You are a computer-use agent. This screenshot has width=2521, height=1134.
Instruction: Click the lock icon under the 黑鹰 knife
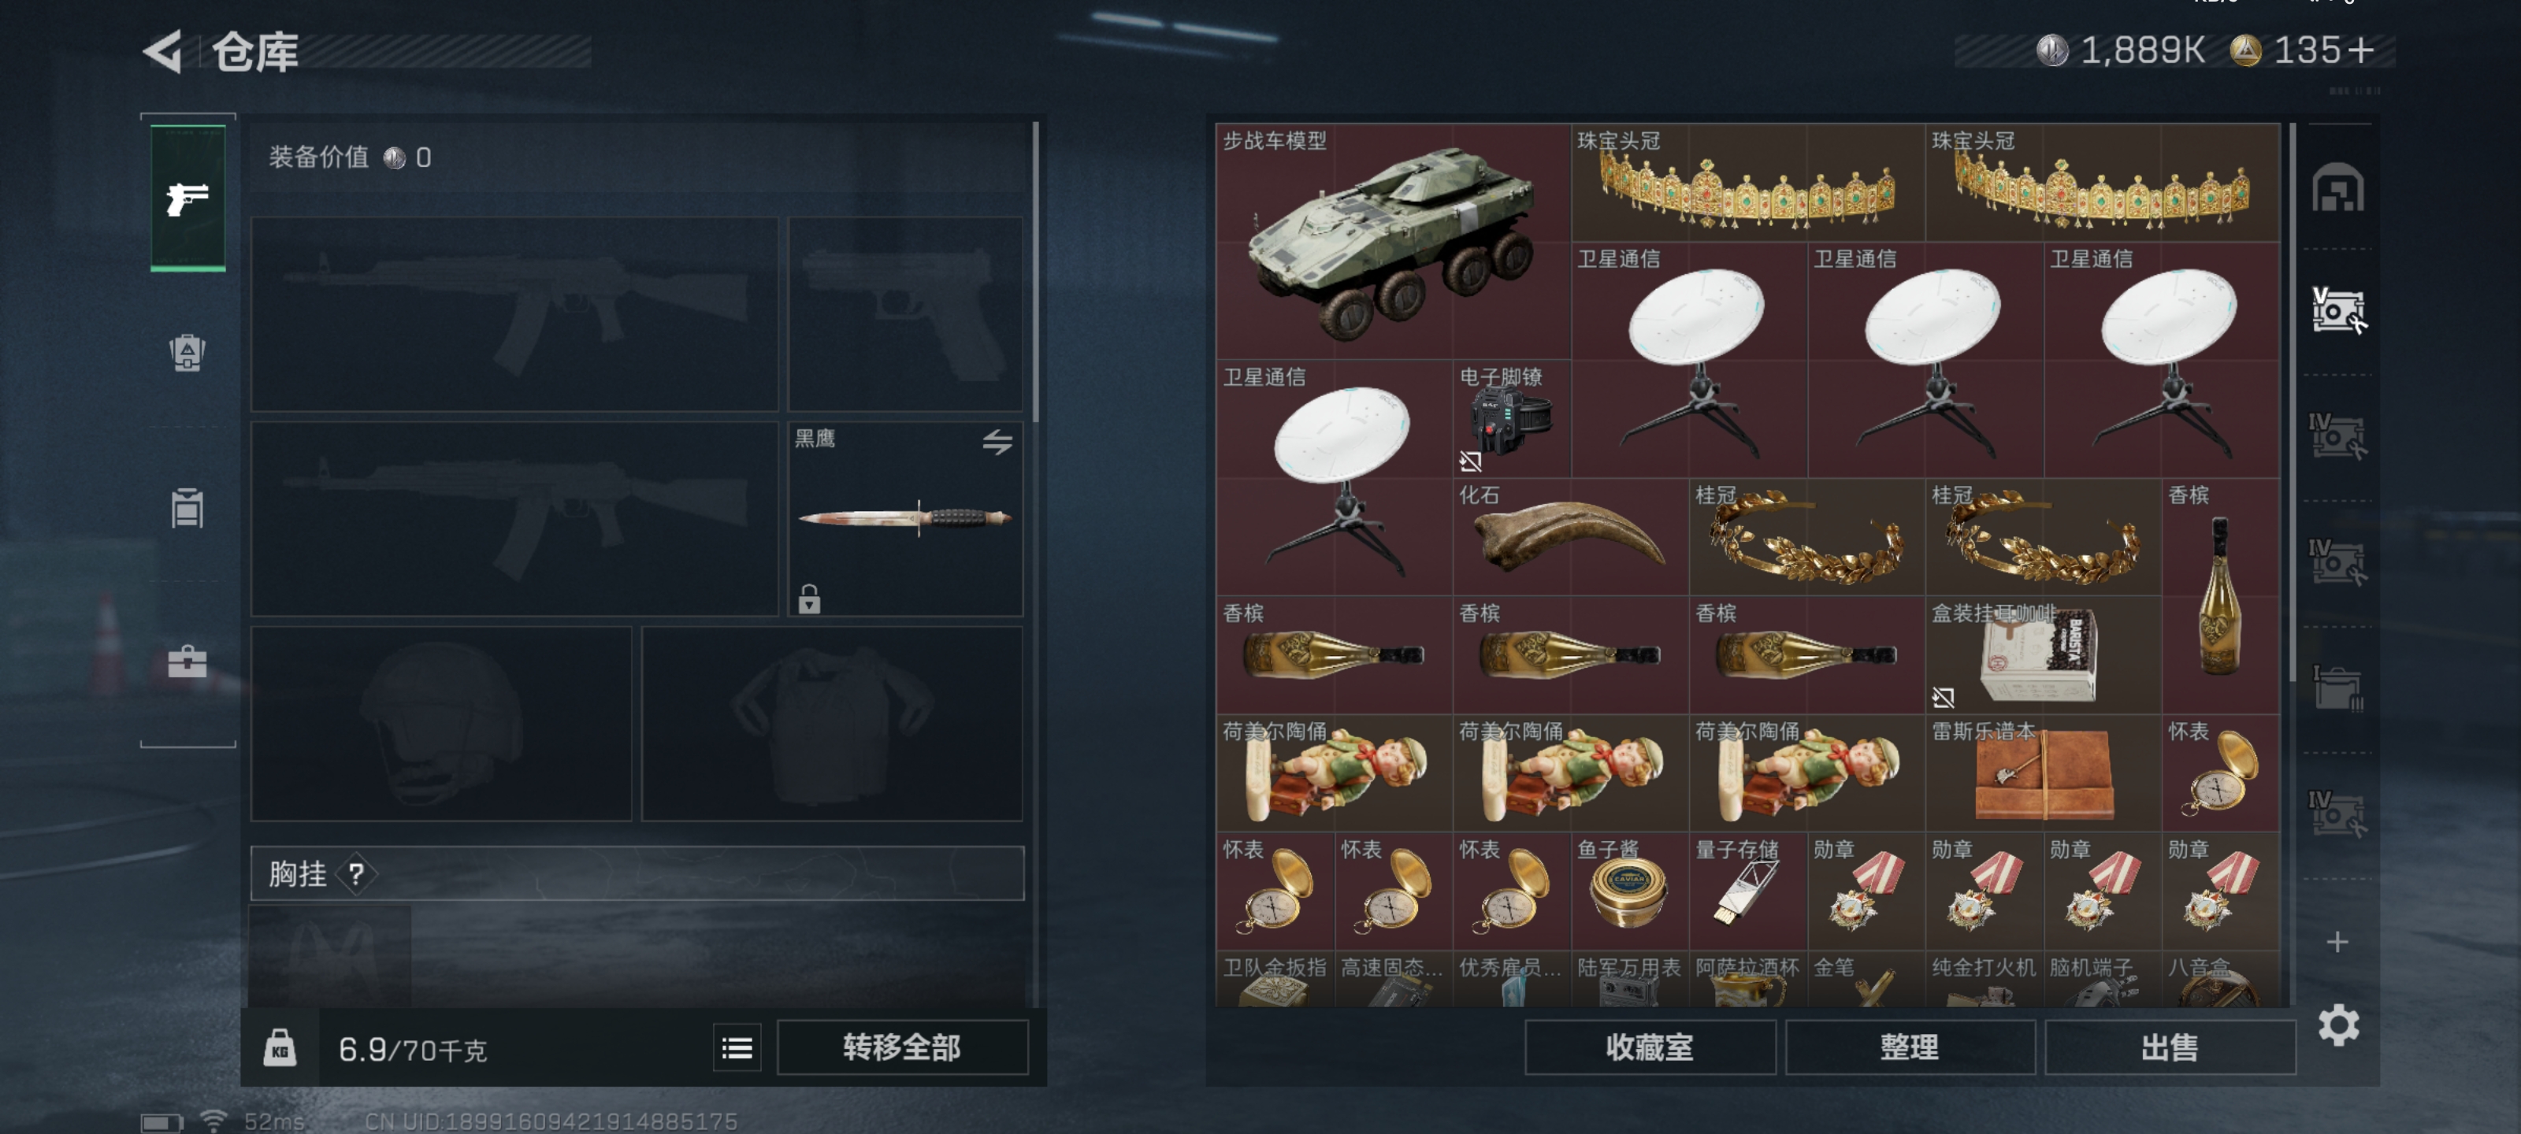click(808, 598)
